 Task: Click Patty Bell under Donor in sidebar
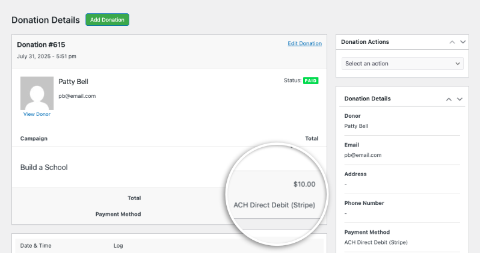356,126
